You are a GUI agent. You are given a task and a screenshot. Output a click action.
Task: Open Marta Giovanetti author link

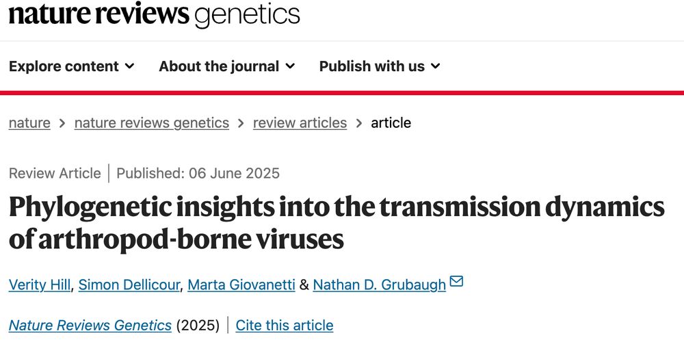click(241, 285)
